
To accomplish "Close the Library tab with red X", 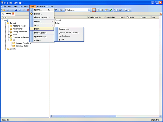I will pyautogui.click(x=13, y=13).
